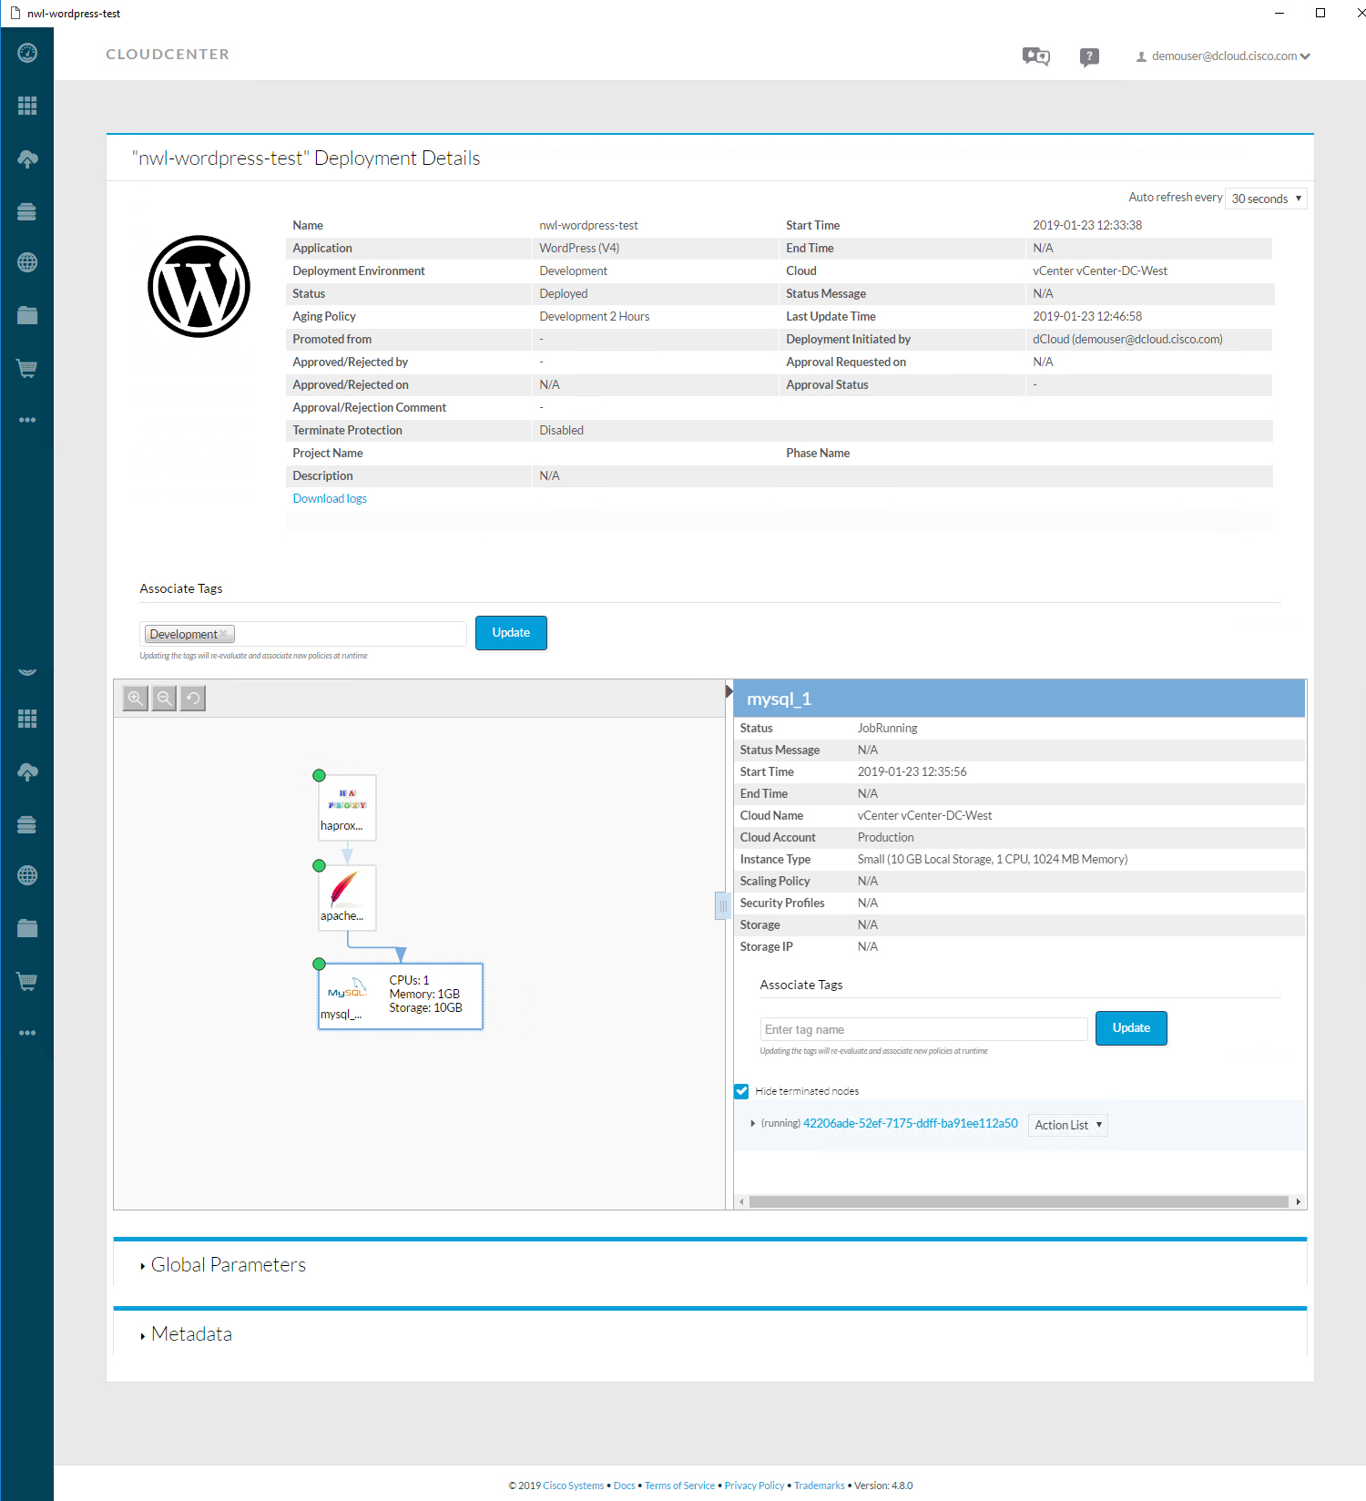Click the WordPress application logo
This screenshot has width=1366, height=1501.
coord(199,286)
